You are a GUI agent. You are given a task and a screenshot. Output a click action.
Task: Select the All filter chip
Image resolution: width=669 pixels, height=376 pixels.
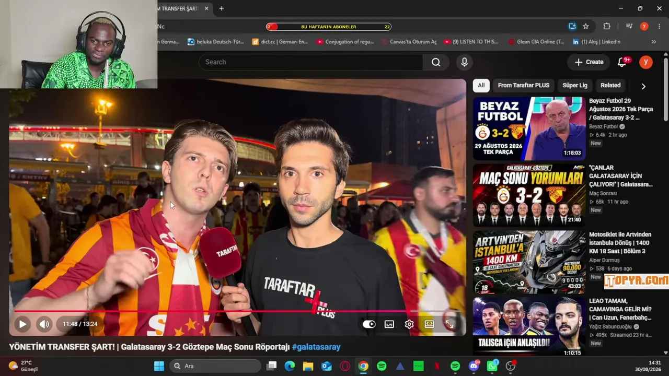[x=481, y=86]
